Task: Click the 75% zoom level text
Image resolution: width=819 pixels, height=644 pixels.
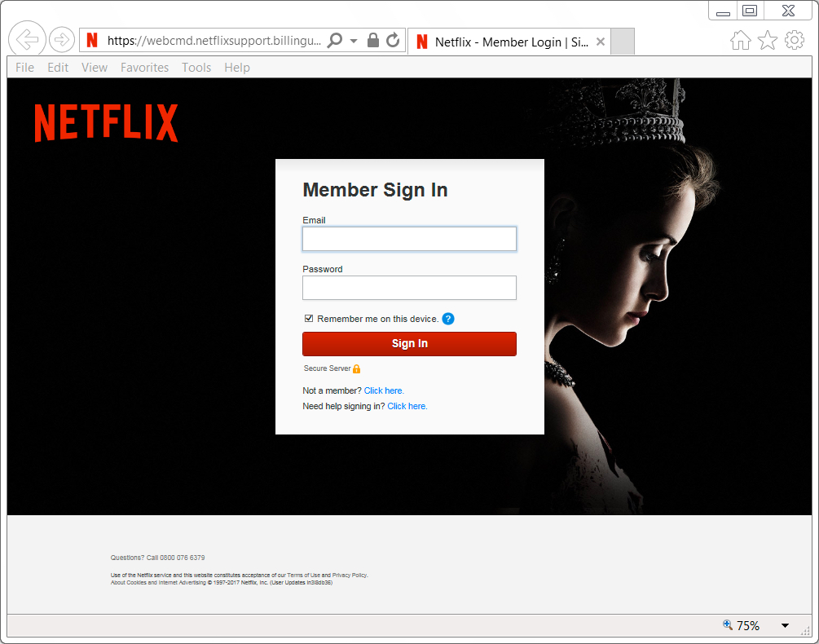Action: tap(748, 626)
